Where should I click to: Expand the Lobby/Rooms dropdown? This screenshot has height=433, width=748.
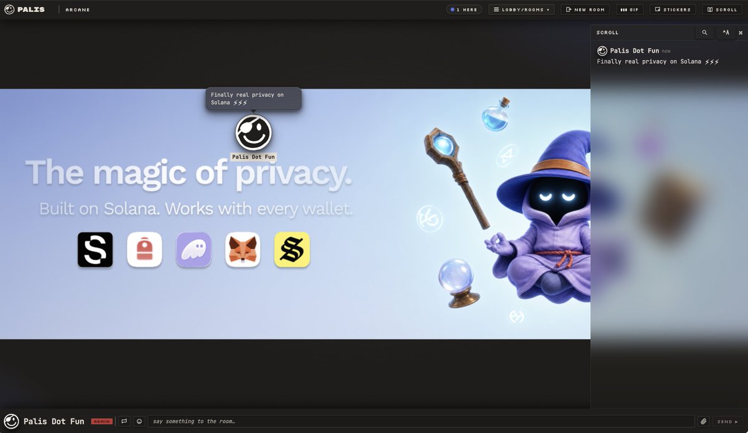point(521,9)
